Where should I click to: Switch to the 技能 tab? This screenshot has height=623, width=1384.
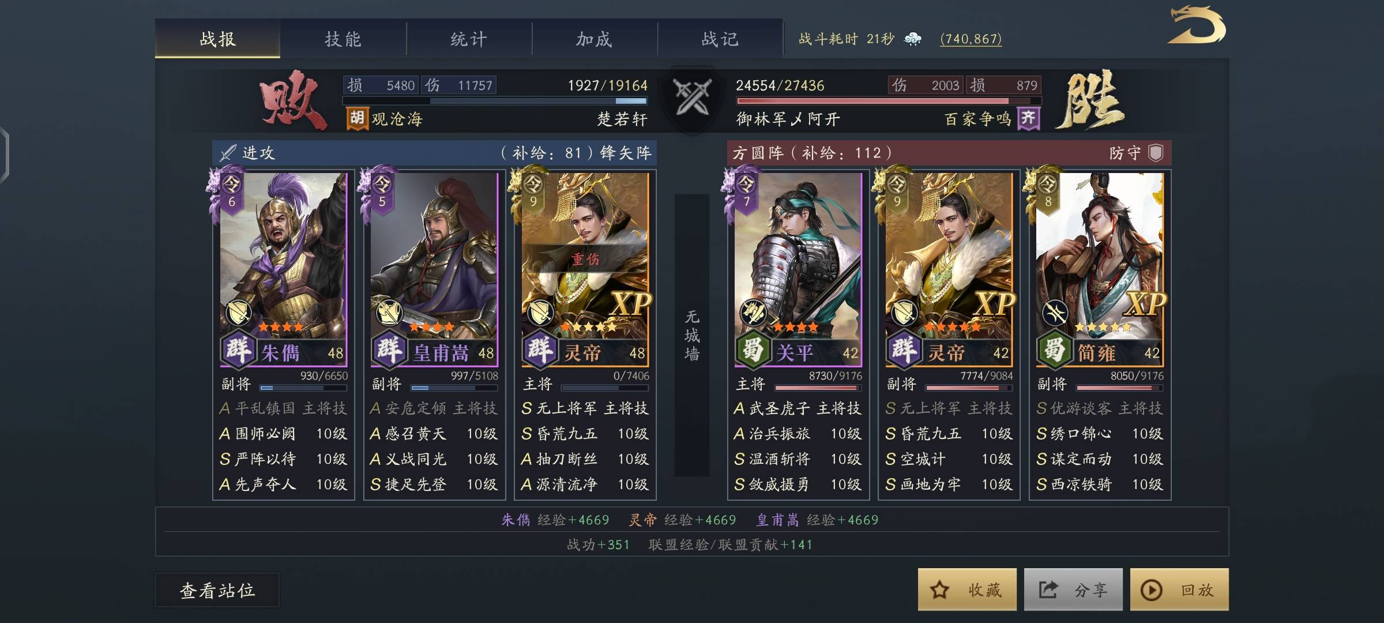coord(343,39)
